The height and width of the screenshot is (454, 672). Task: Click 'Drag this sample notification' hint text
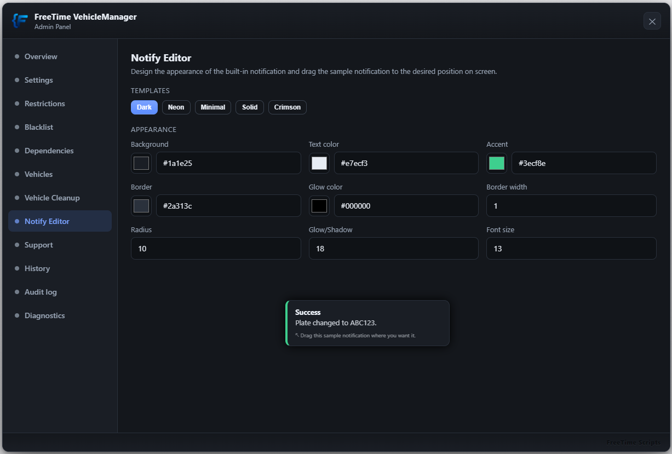(355, 335)
